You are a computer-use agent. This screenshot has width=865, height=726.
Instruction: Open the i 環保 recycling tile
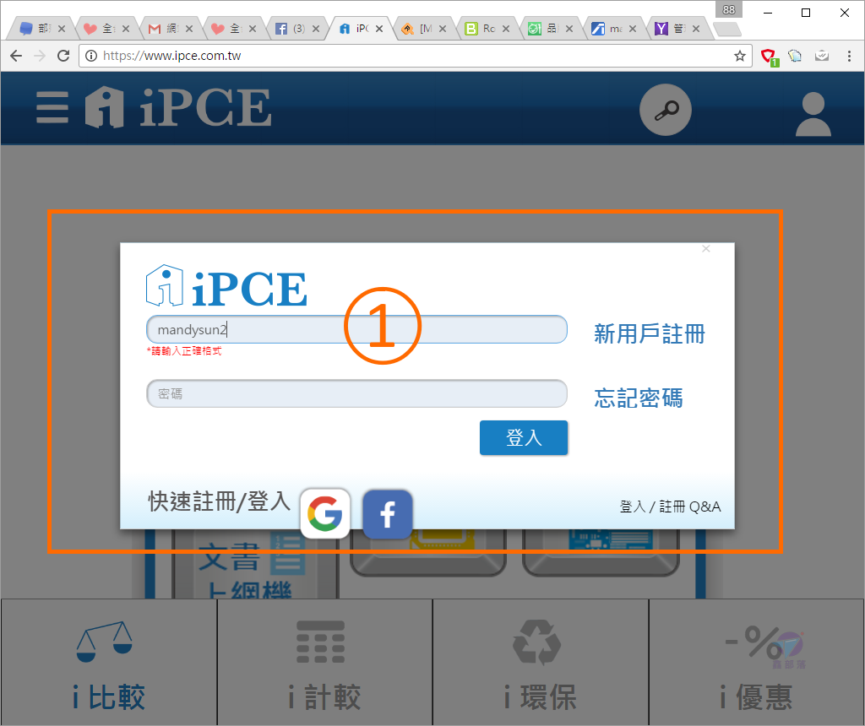(x=541, y=662)
